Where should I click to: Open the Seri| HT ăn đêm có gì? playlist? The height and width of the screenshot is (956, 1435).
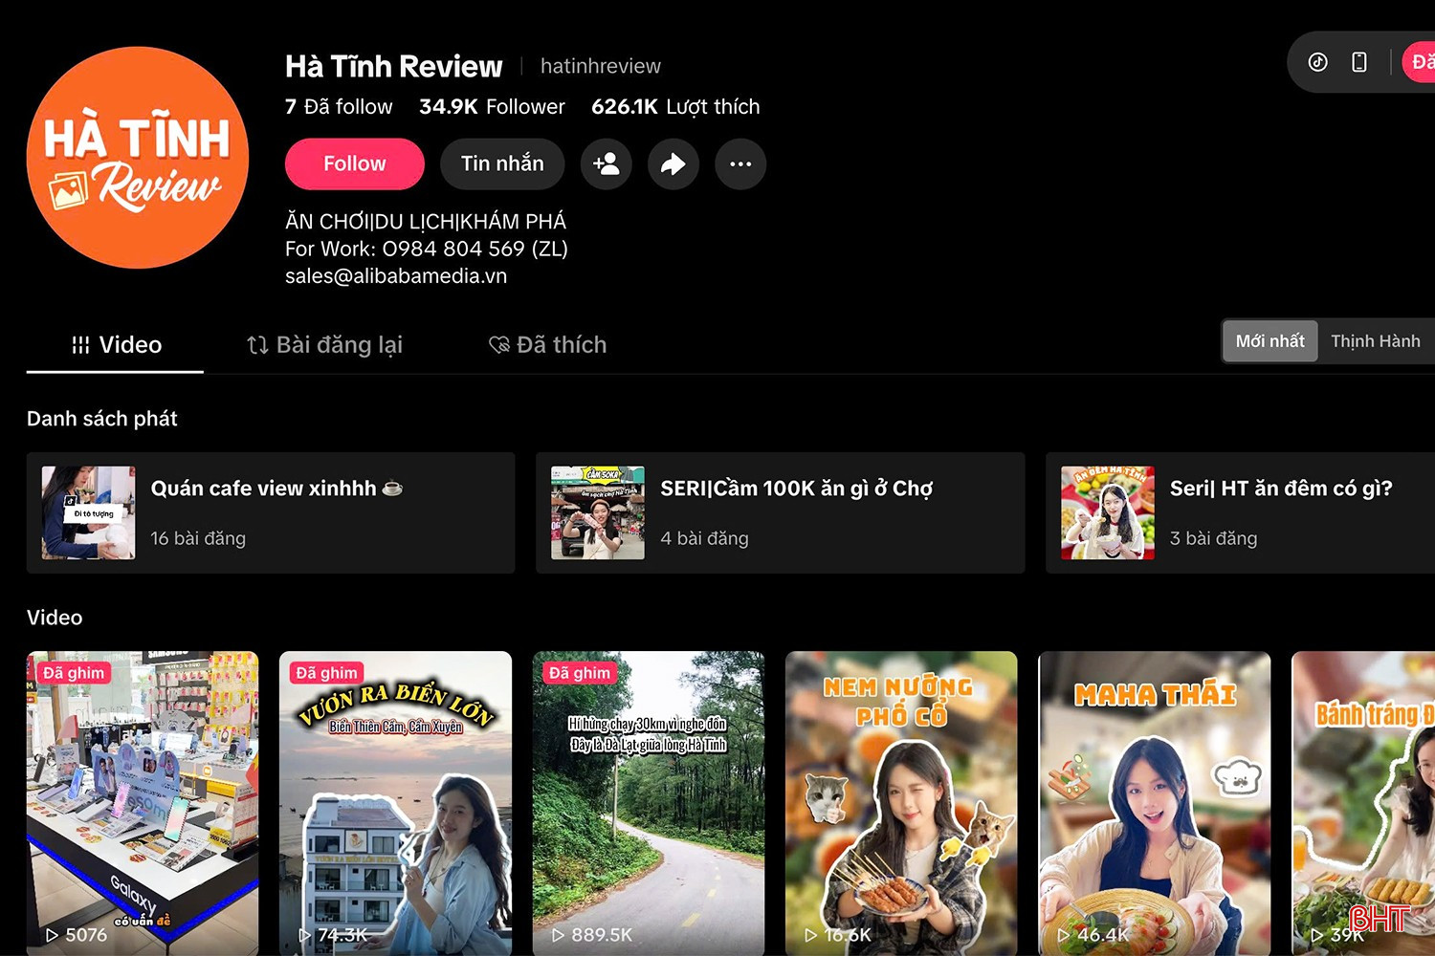(x=1241, y=513)
